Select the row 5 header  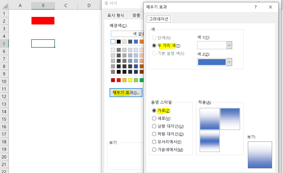(4, 43)
